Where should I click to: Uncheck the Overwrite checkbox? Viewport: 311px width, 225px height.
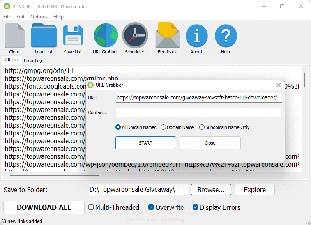[151, 207]
